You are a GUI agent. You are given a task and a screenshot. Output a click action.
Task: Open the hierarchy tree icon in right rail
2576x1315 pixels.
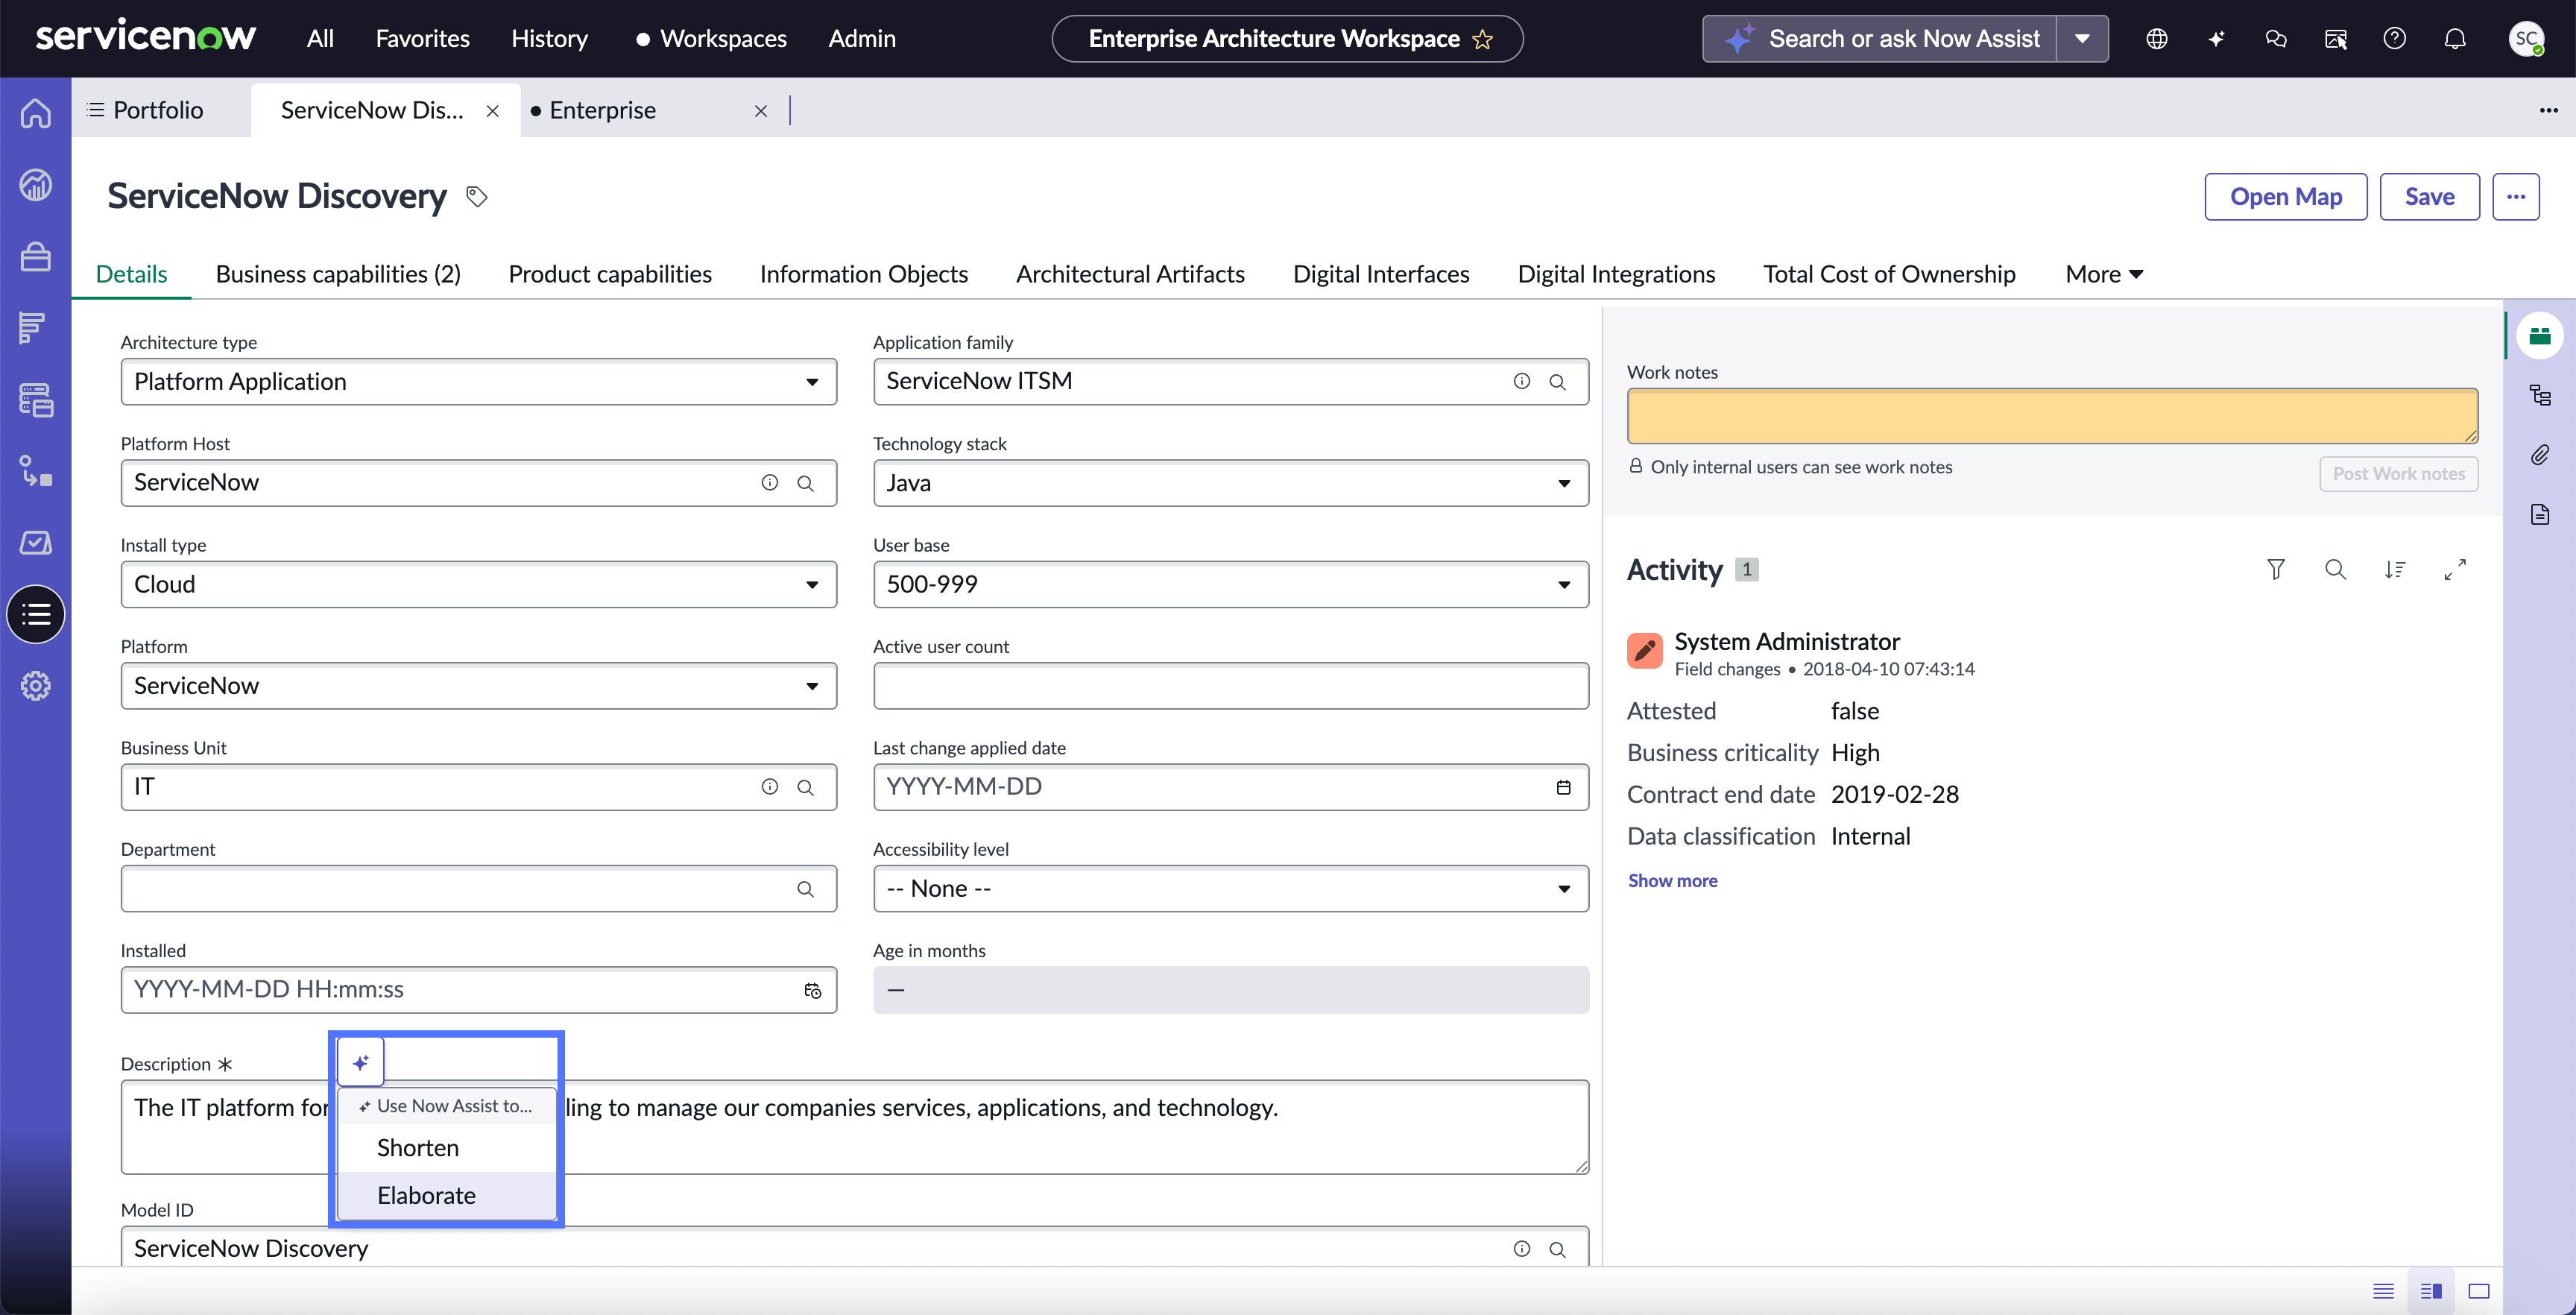[x=2540, y=395]
